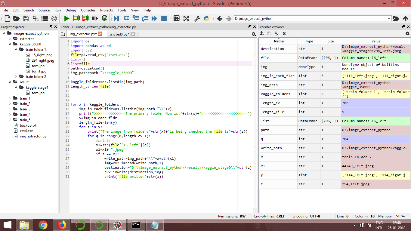Run cell and advance icon

point(85,19)
